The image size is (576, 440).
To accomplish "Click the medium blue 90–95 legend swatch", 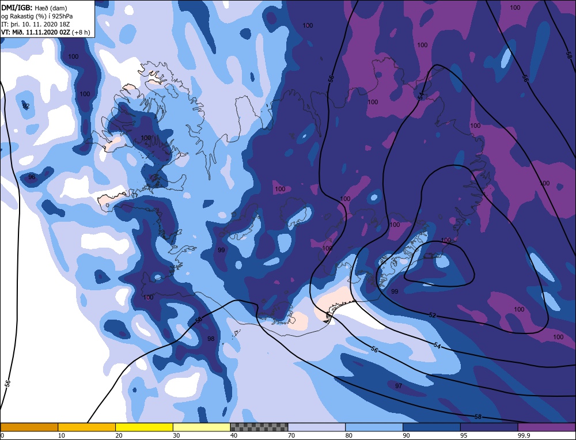I will (431, 427).
